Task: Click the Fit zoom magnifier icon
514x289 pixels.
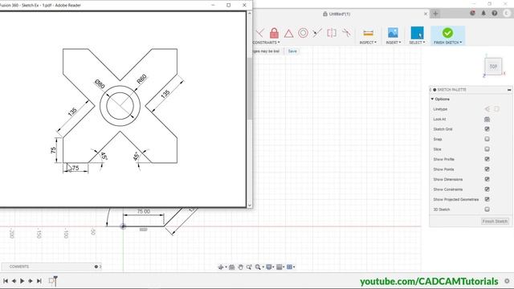Action: point(258,267)
